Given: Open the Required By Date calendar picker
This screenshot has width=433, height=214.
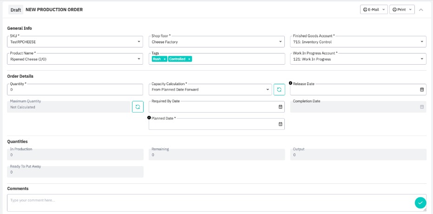Looking at the screenshot, I should [280, 107].
